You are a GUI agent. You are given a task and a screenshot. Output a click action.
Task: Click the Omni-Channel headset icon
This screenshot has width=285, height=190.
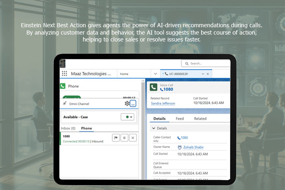[x=64, y=103]
